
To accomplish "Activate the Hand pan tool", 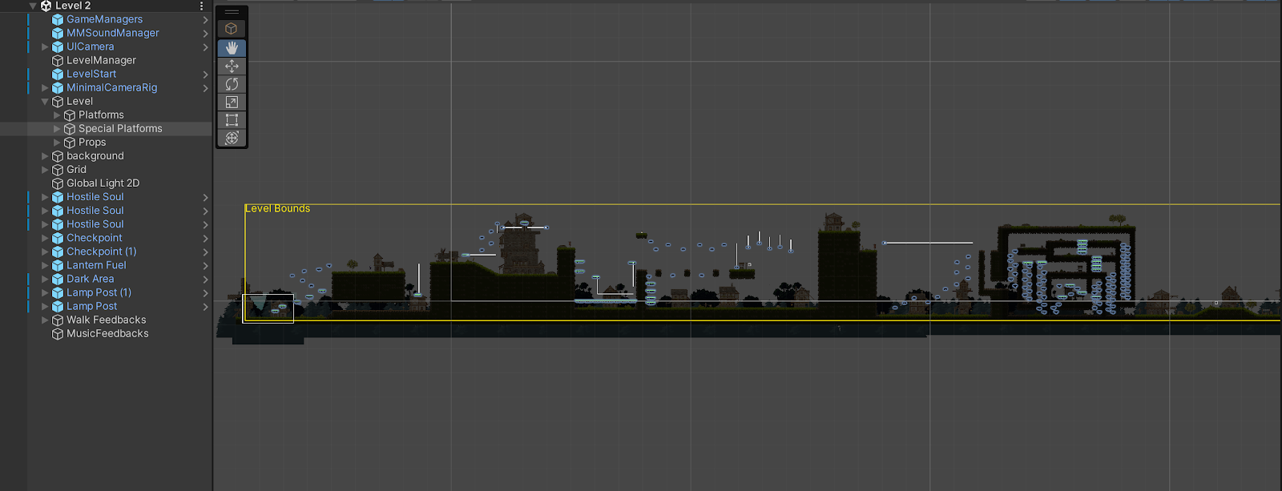I will point(232,48).
